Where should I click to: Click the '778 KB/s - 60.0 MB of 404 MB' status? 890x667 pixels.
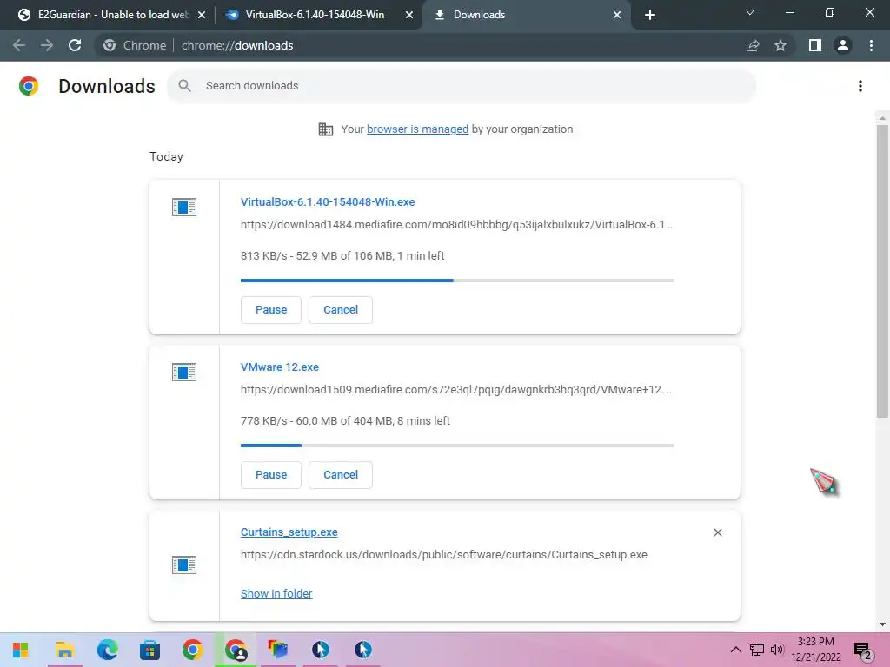345,421
